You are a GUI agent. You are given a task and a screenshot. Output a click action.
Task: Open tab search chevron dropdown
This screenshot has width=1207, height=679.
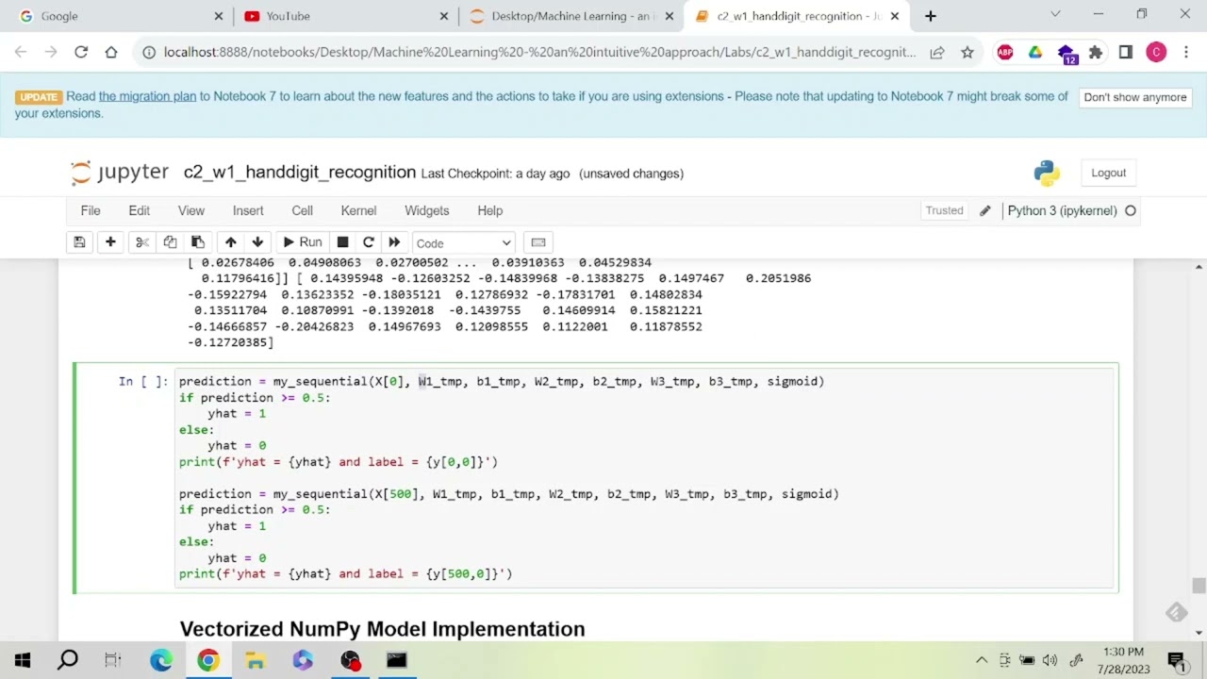(1055, 14)
